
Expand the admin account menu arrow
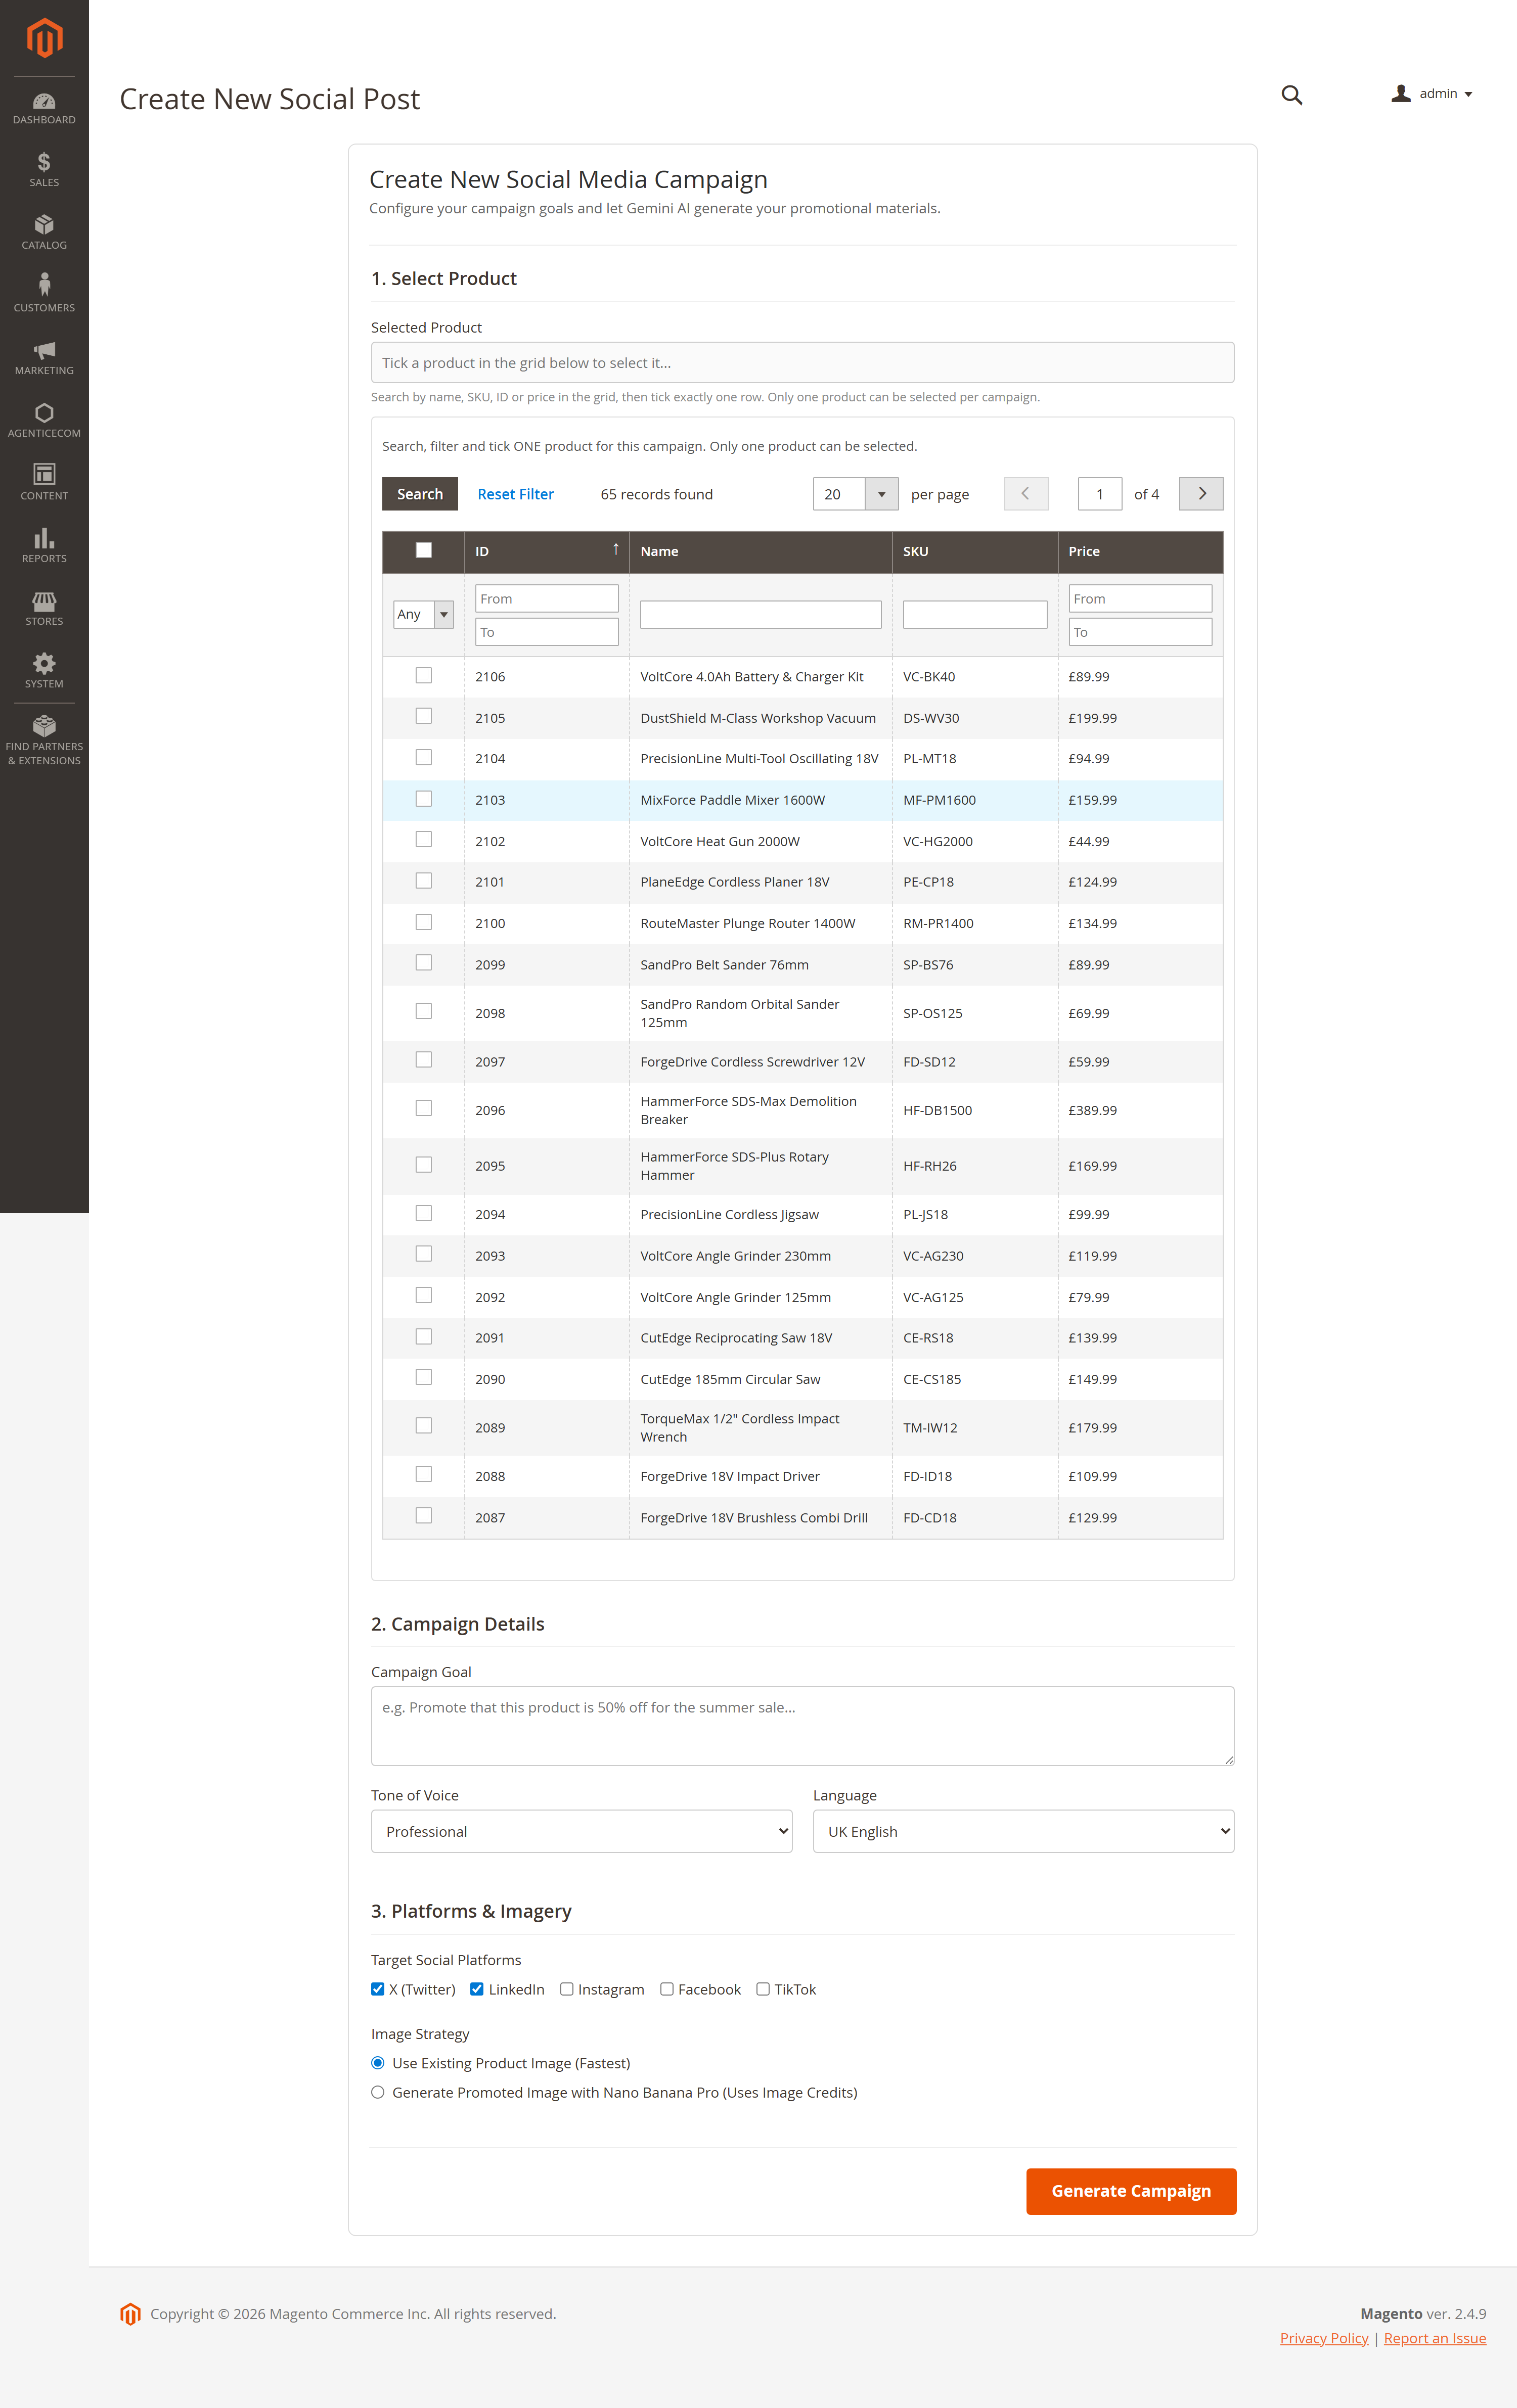[1468, 94]
